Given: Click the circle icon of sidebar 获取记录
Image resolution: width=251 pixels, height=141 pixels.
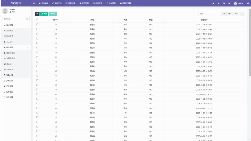Looking at the screenshot, I should 4,81.
